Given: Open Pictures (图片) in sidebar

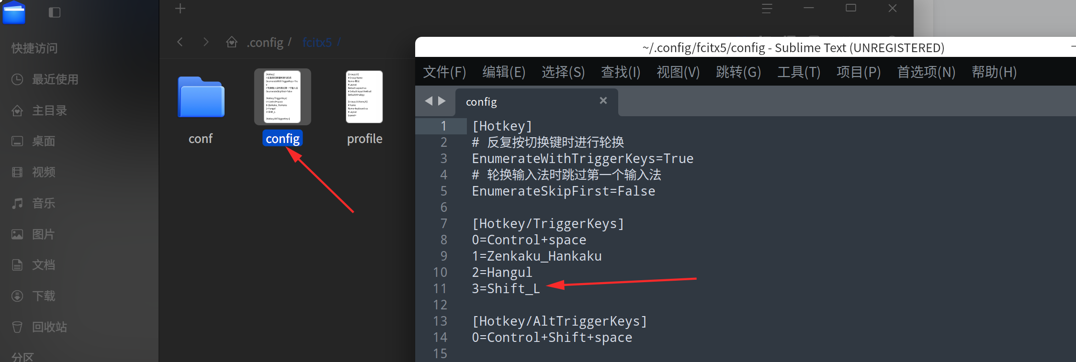Looking at the screenshot, I should [34, 234].
